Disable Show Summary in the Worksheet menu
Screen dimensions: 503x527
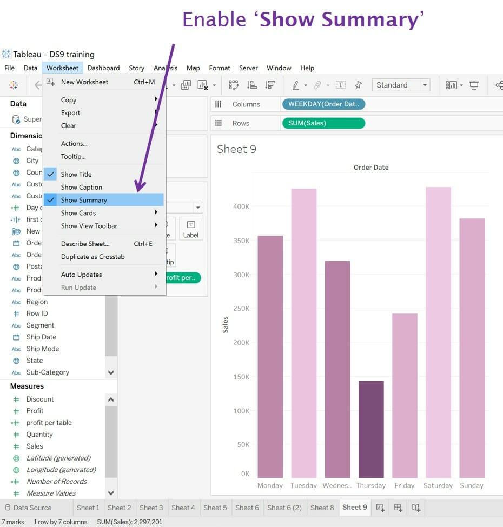tap(84, 200)
